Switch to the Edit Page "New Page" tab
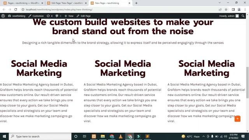This screenshot has height=140, width=249. coord(67,3)
